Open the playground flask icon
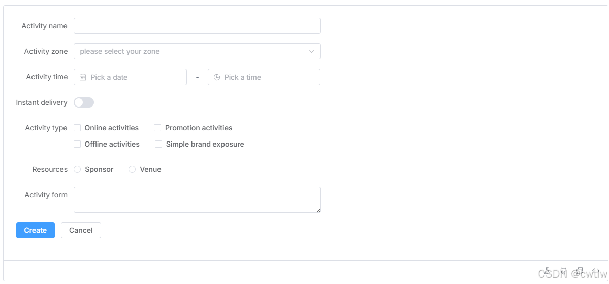 tap(547, 271)
